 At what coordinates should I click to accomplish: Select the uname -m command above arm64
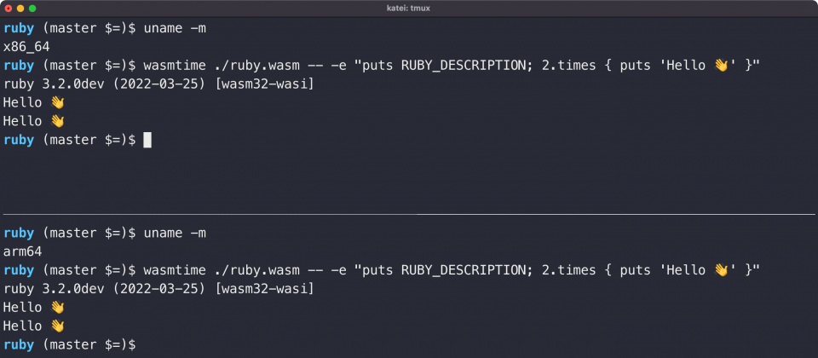(x=175, y=234)
